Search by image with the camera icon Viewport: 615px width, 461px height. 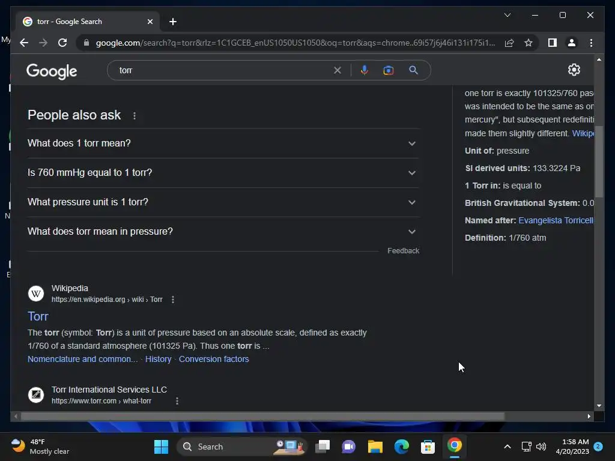(389, 70)
